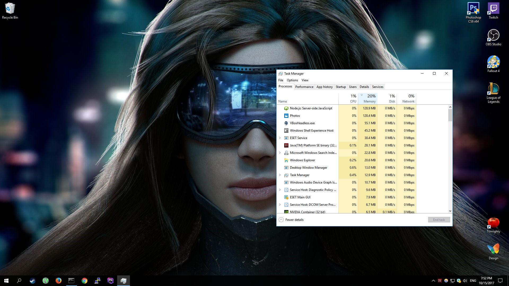Expand the Task Manager process group
This screenshot has width=509, height=286.
pos(280,175)
